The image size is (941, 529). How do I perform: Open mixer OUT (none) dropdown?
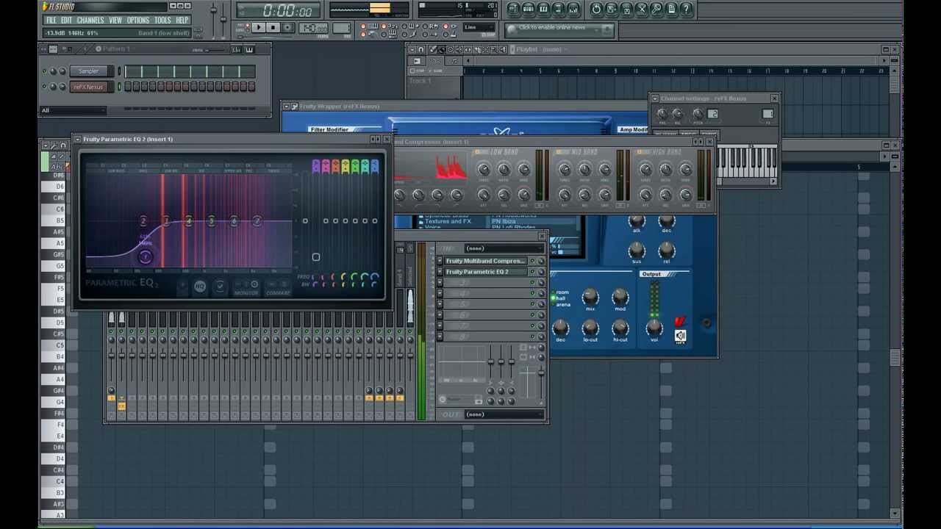pos(504,414)
